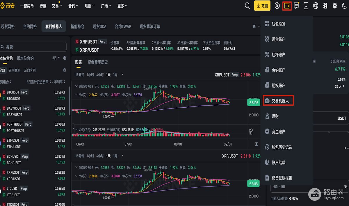The width and height of the screenshot is (349, 206).
Task: Select the 反向套利 filter
Action: tap(30, 70)
